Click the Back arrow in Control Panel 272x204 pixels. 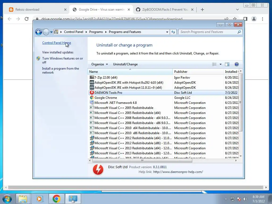39,32
